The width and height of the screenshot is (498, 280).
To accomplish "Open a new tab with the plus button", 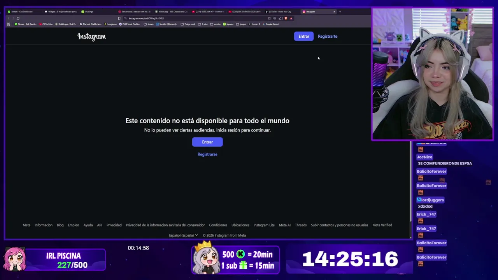I will (340, 12).
